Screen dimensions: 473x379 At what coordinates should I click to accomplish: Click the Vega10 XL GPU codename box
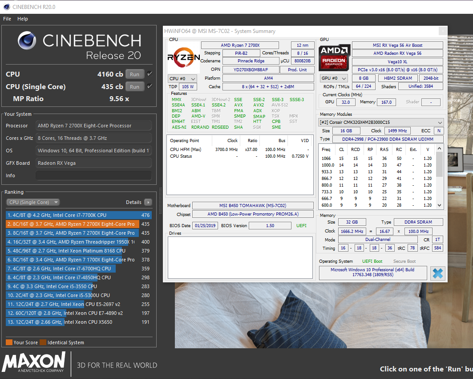(x=398, y=61)
